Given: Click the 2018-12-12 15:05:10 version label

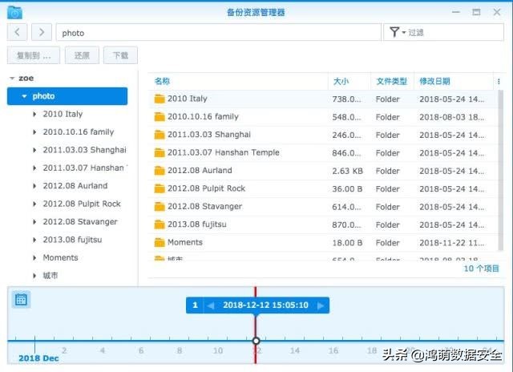Looking at the screenshot, I should pos(265,305).
